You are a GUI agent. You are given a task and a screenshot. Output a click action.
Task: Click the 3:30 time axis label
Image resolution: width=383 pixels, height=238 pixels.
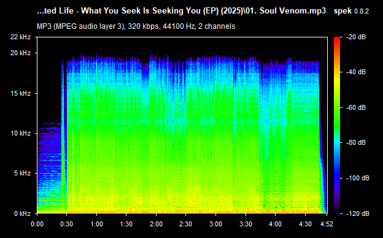(246, 224)
